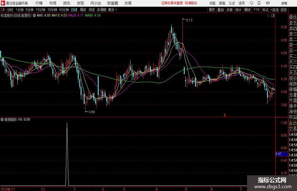Switch to the 周线 weekly tab

click(x=83, y=10)
